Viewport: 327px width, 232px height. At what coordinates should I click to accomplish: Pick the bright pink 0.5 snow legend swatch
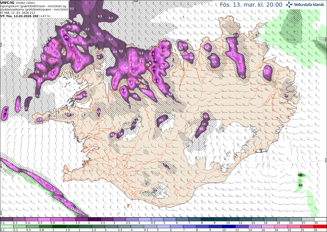pos(44,219)
